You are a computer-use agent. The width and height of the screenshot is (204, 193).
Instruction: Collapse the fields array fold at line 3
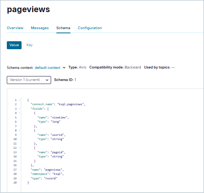[20, 109]
